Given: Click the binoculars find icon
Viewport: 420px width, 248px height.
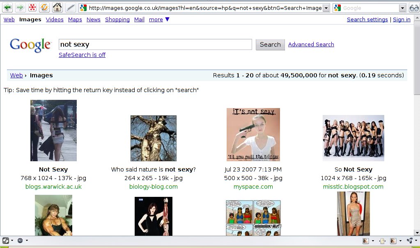Looking at the screenshot, I should pos(413,8).
